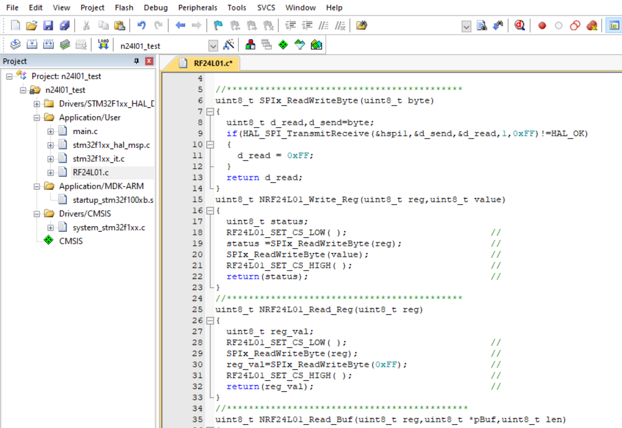622x428 pixels.
Task: Select startup_stm32f100xb.s in the project tree
Action: coord(113,200)
